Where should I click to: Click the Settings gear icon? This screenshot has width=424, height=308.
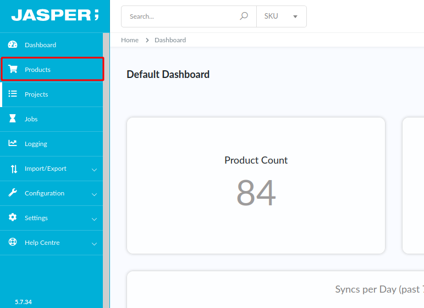pyautogui.click(x=13, y=217)
